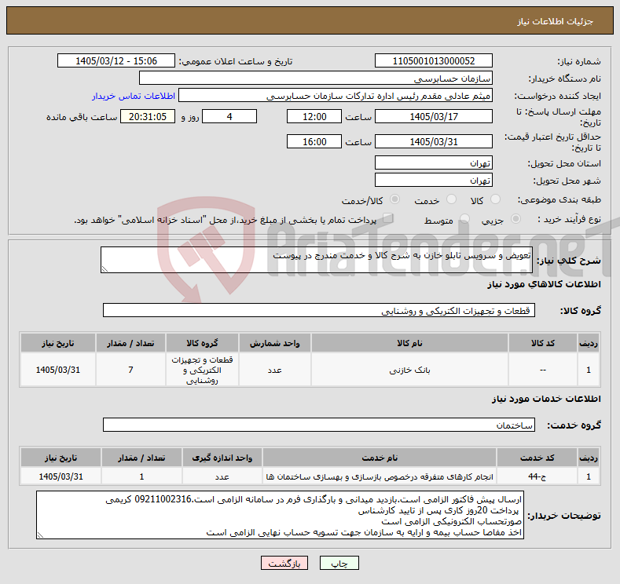This screenshot has width=620, height=584.
Task: Click the announcement date field 1405/03/12 - 15:06
Action: (116, 60)
